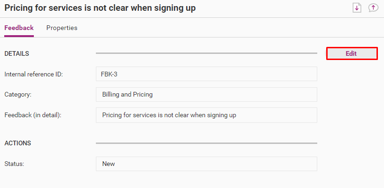384x188 pixels.
Task: Click the magenta underline beneath Feedback tab
Action: (19, 36)
